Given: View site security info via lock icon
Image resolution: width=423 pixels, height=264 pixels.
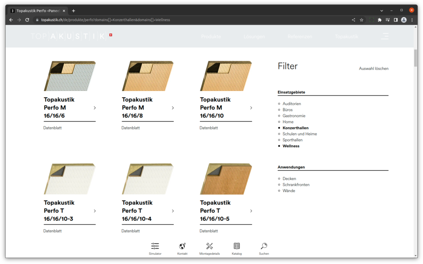Looking at the screenshot, I should tap(37, 20).
